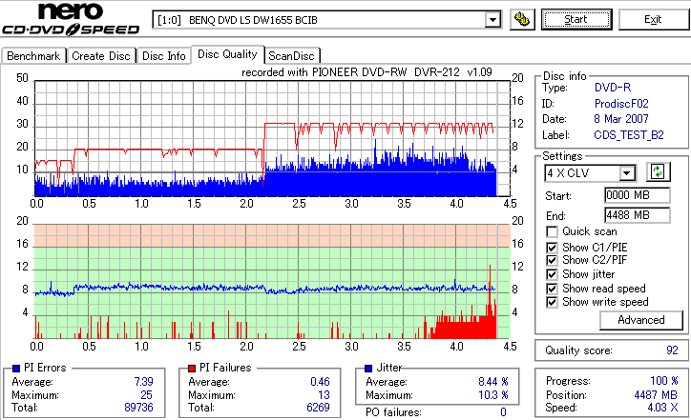
Task: Click the red PI Failures legend square
Action: click(x=192, y=369)
